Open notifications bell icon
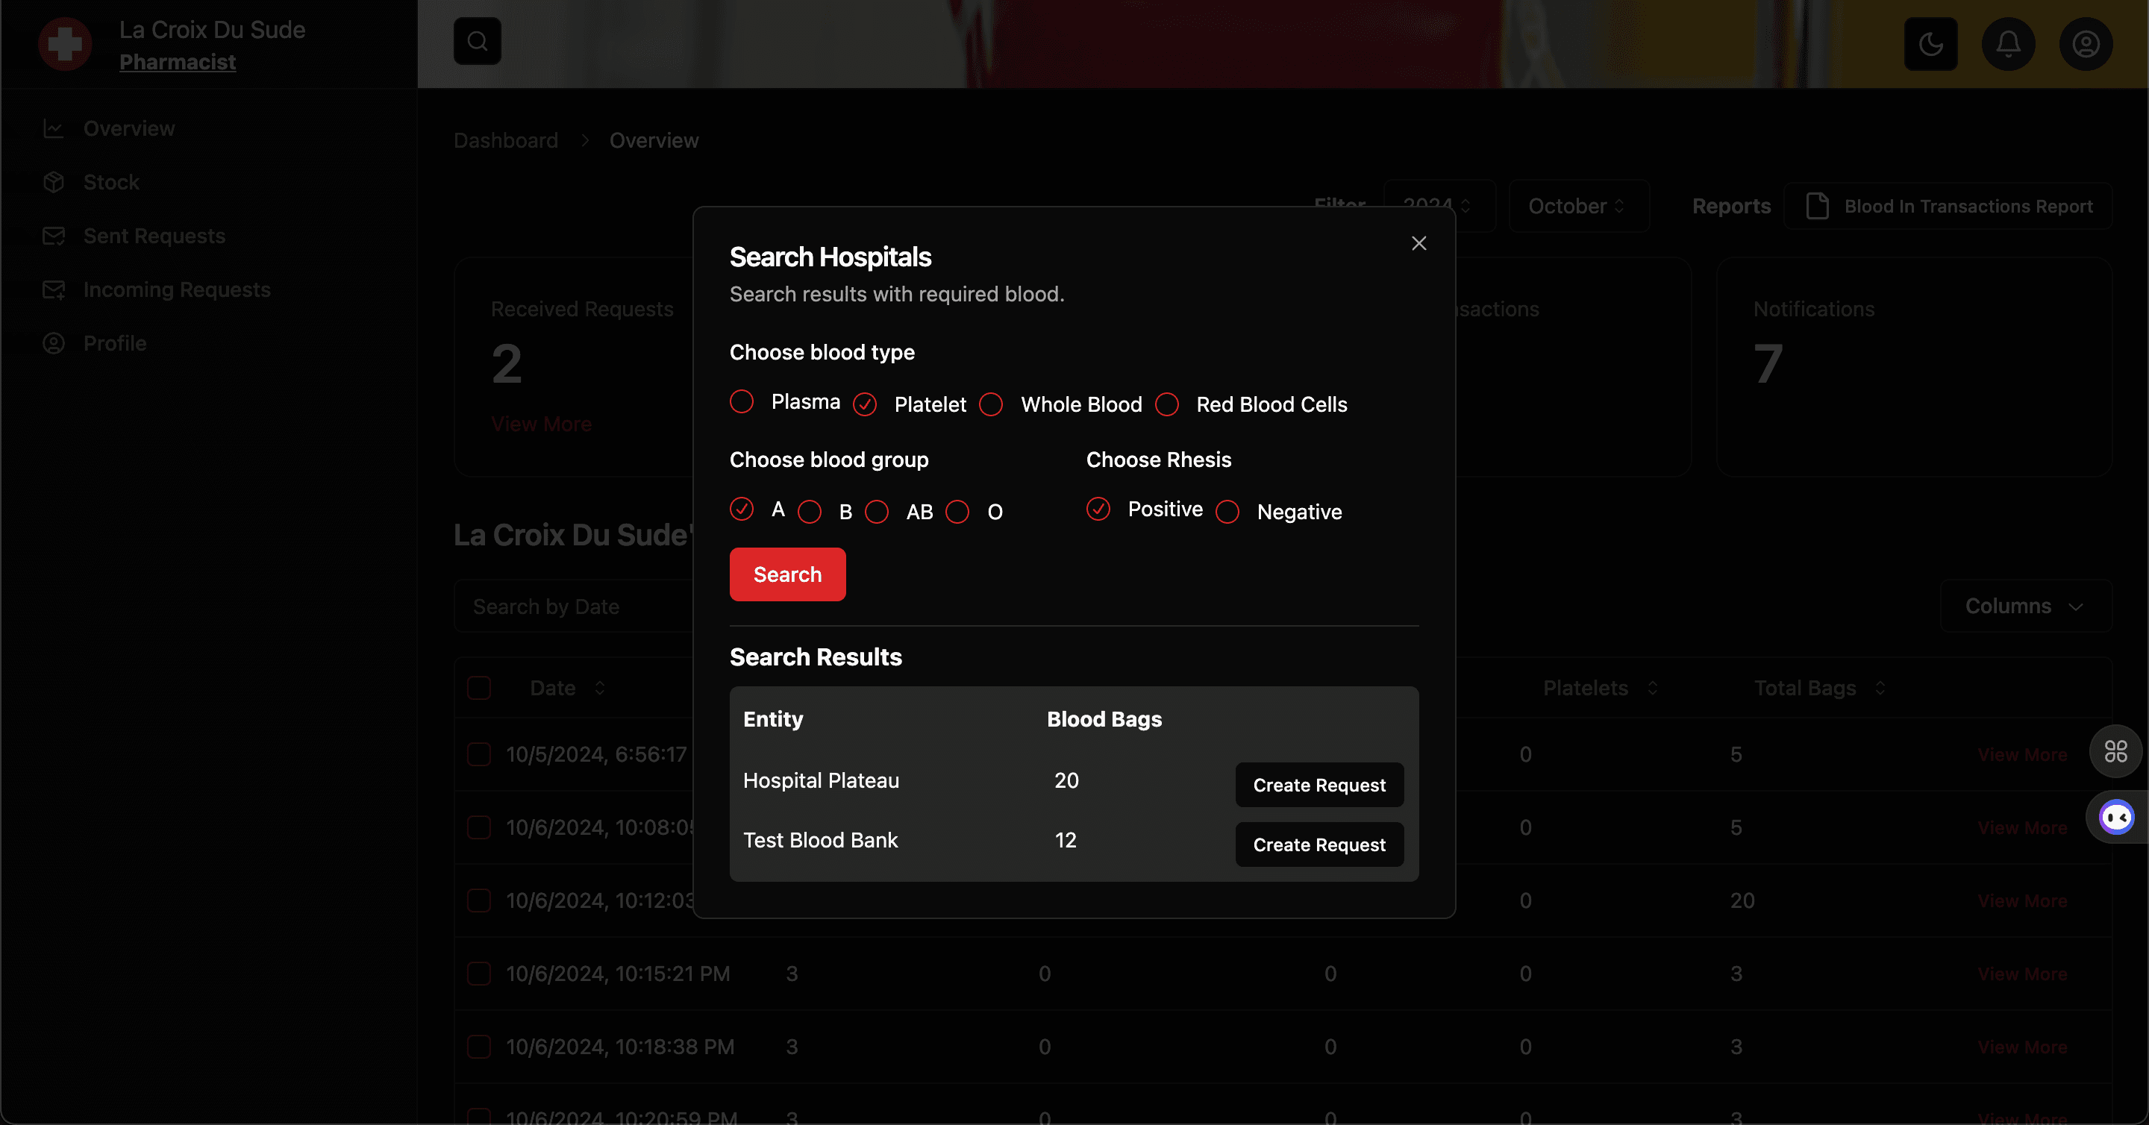 coord(2008,43)
